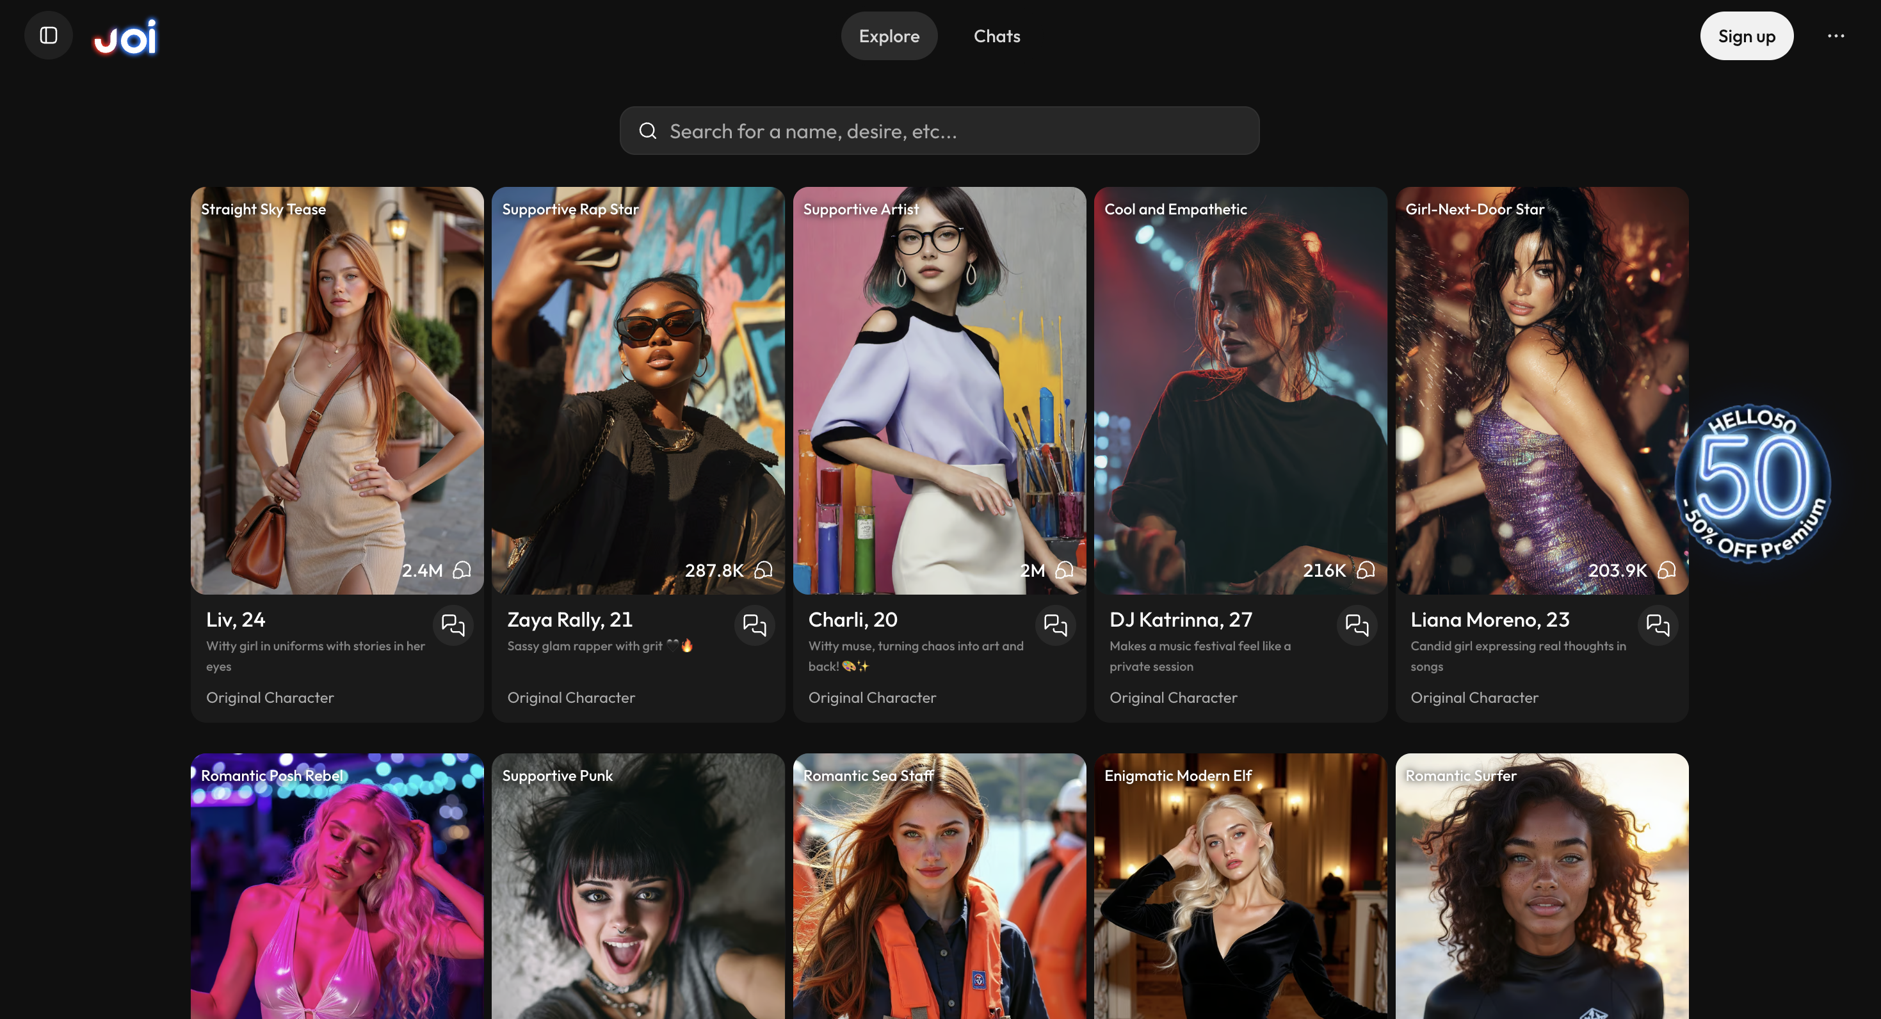Click headset icon beside 216K count
1881x1019 pixels.
[x=1366, y=570]
